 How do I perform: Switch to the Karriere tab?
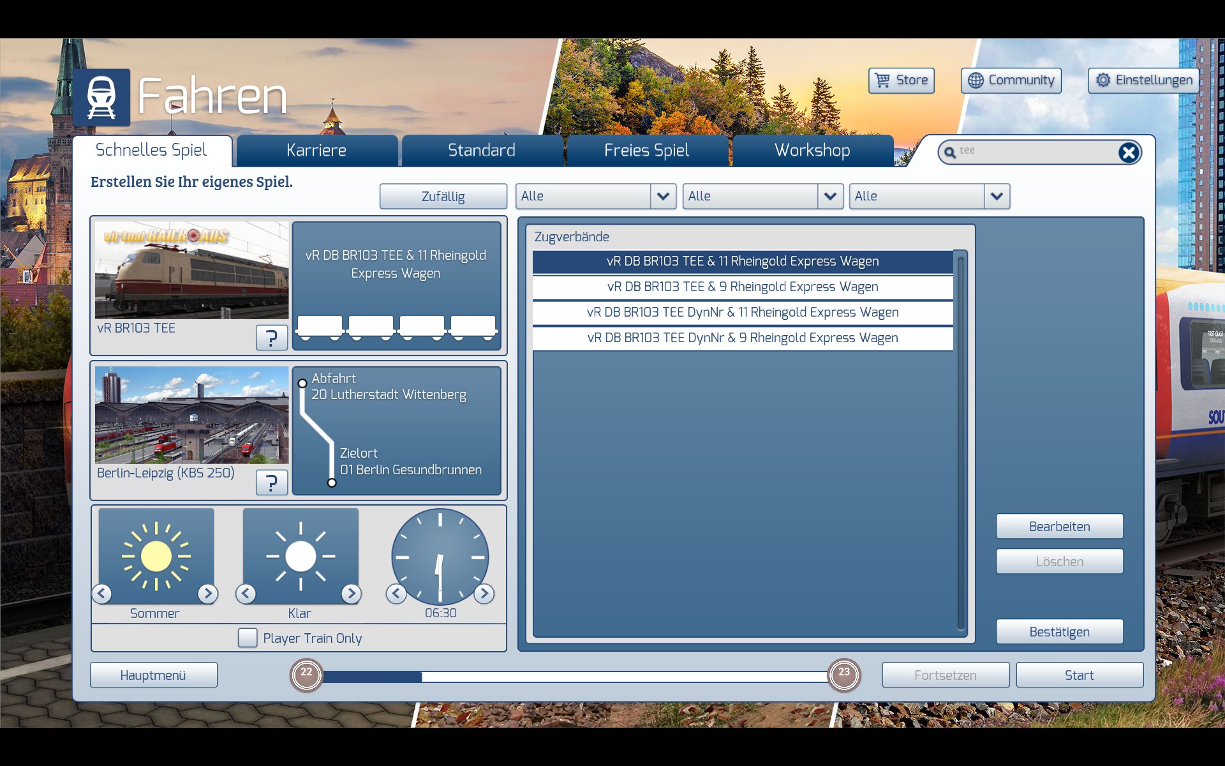[316, 151]
